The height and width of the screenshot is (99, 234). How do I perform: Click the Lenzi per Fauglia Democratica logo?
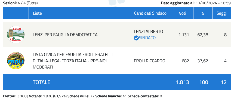pos(16,35)
